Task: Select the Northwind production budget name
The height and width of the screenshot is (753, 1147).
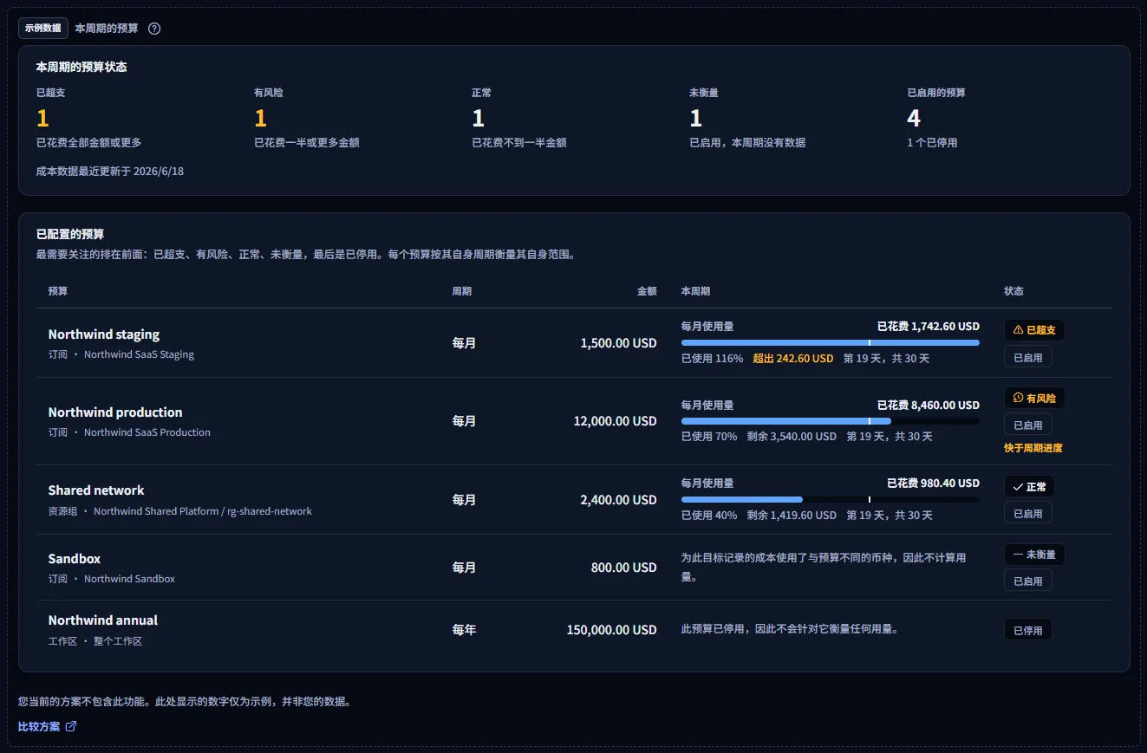Action: tap(115, 412)
